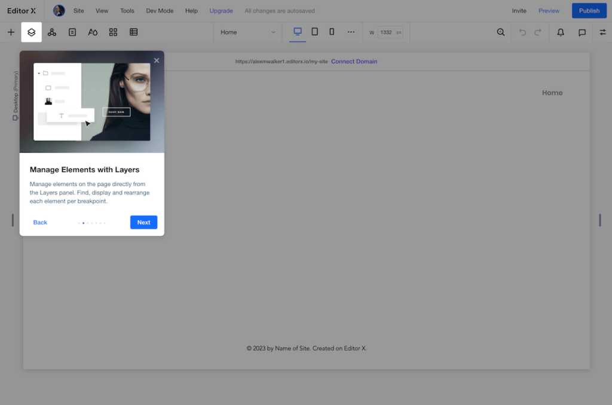Screen dimensions: 612x405
Task: Open the more breakpoints ellipsis menu
Action: click(351, 32)
